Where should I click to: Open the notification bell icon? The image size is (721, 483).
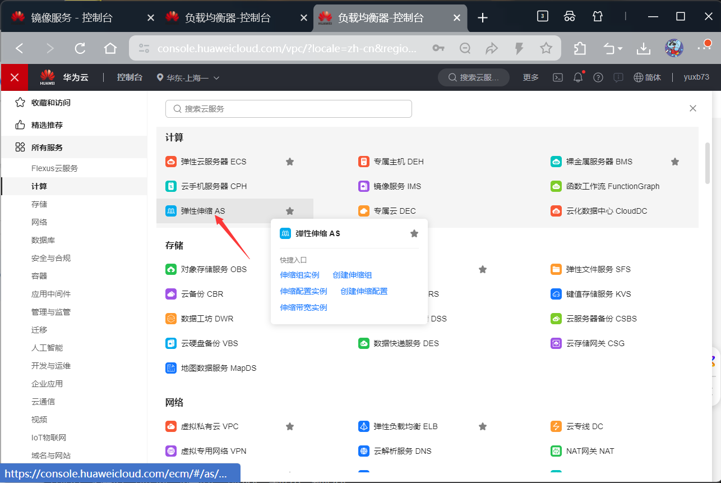(578, 77)
